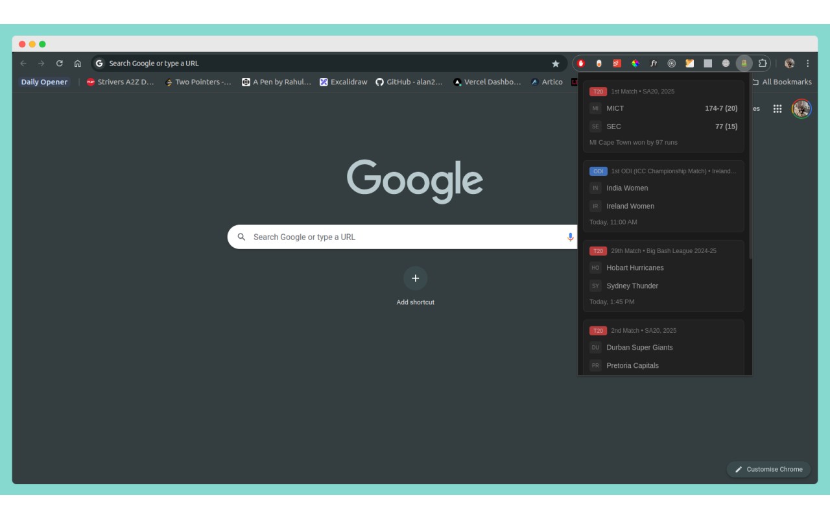
Task: Open the Excalidraw bookmark icon
Action: click(324, 82)
